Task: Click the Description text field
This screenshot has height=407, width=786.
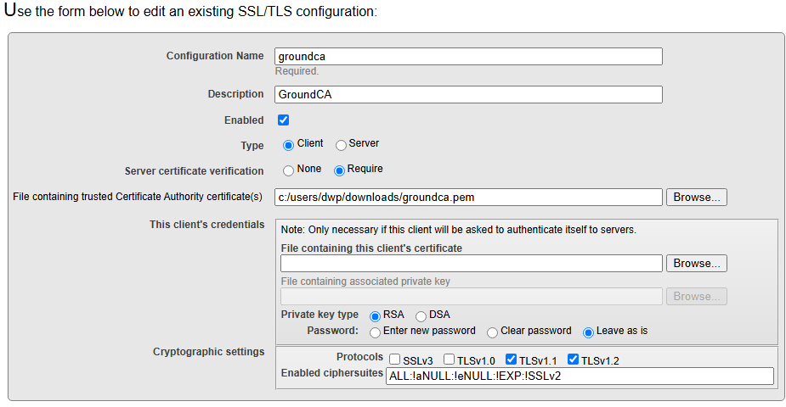Action: (x=468, y=94)
